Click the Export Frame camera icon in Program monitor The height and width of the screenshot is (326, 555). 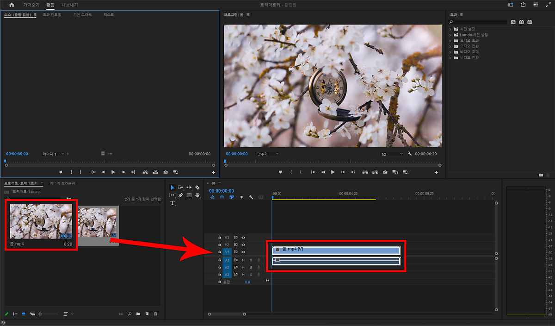385,172
